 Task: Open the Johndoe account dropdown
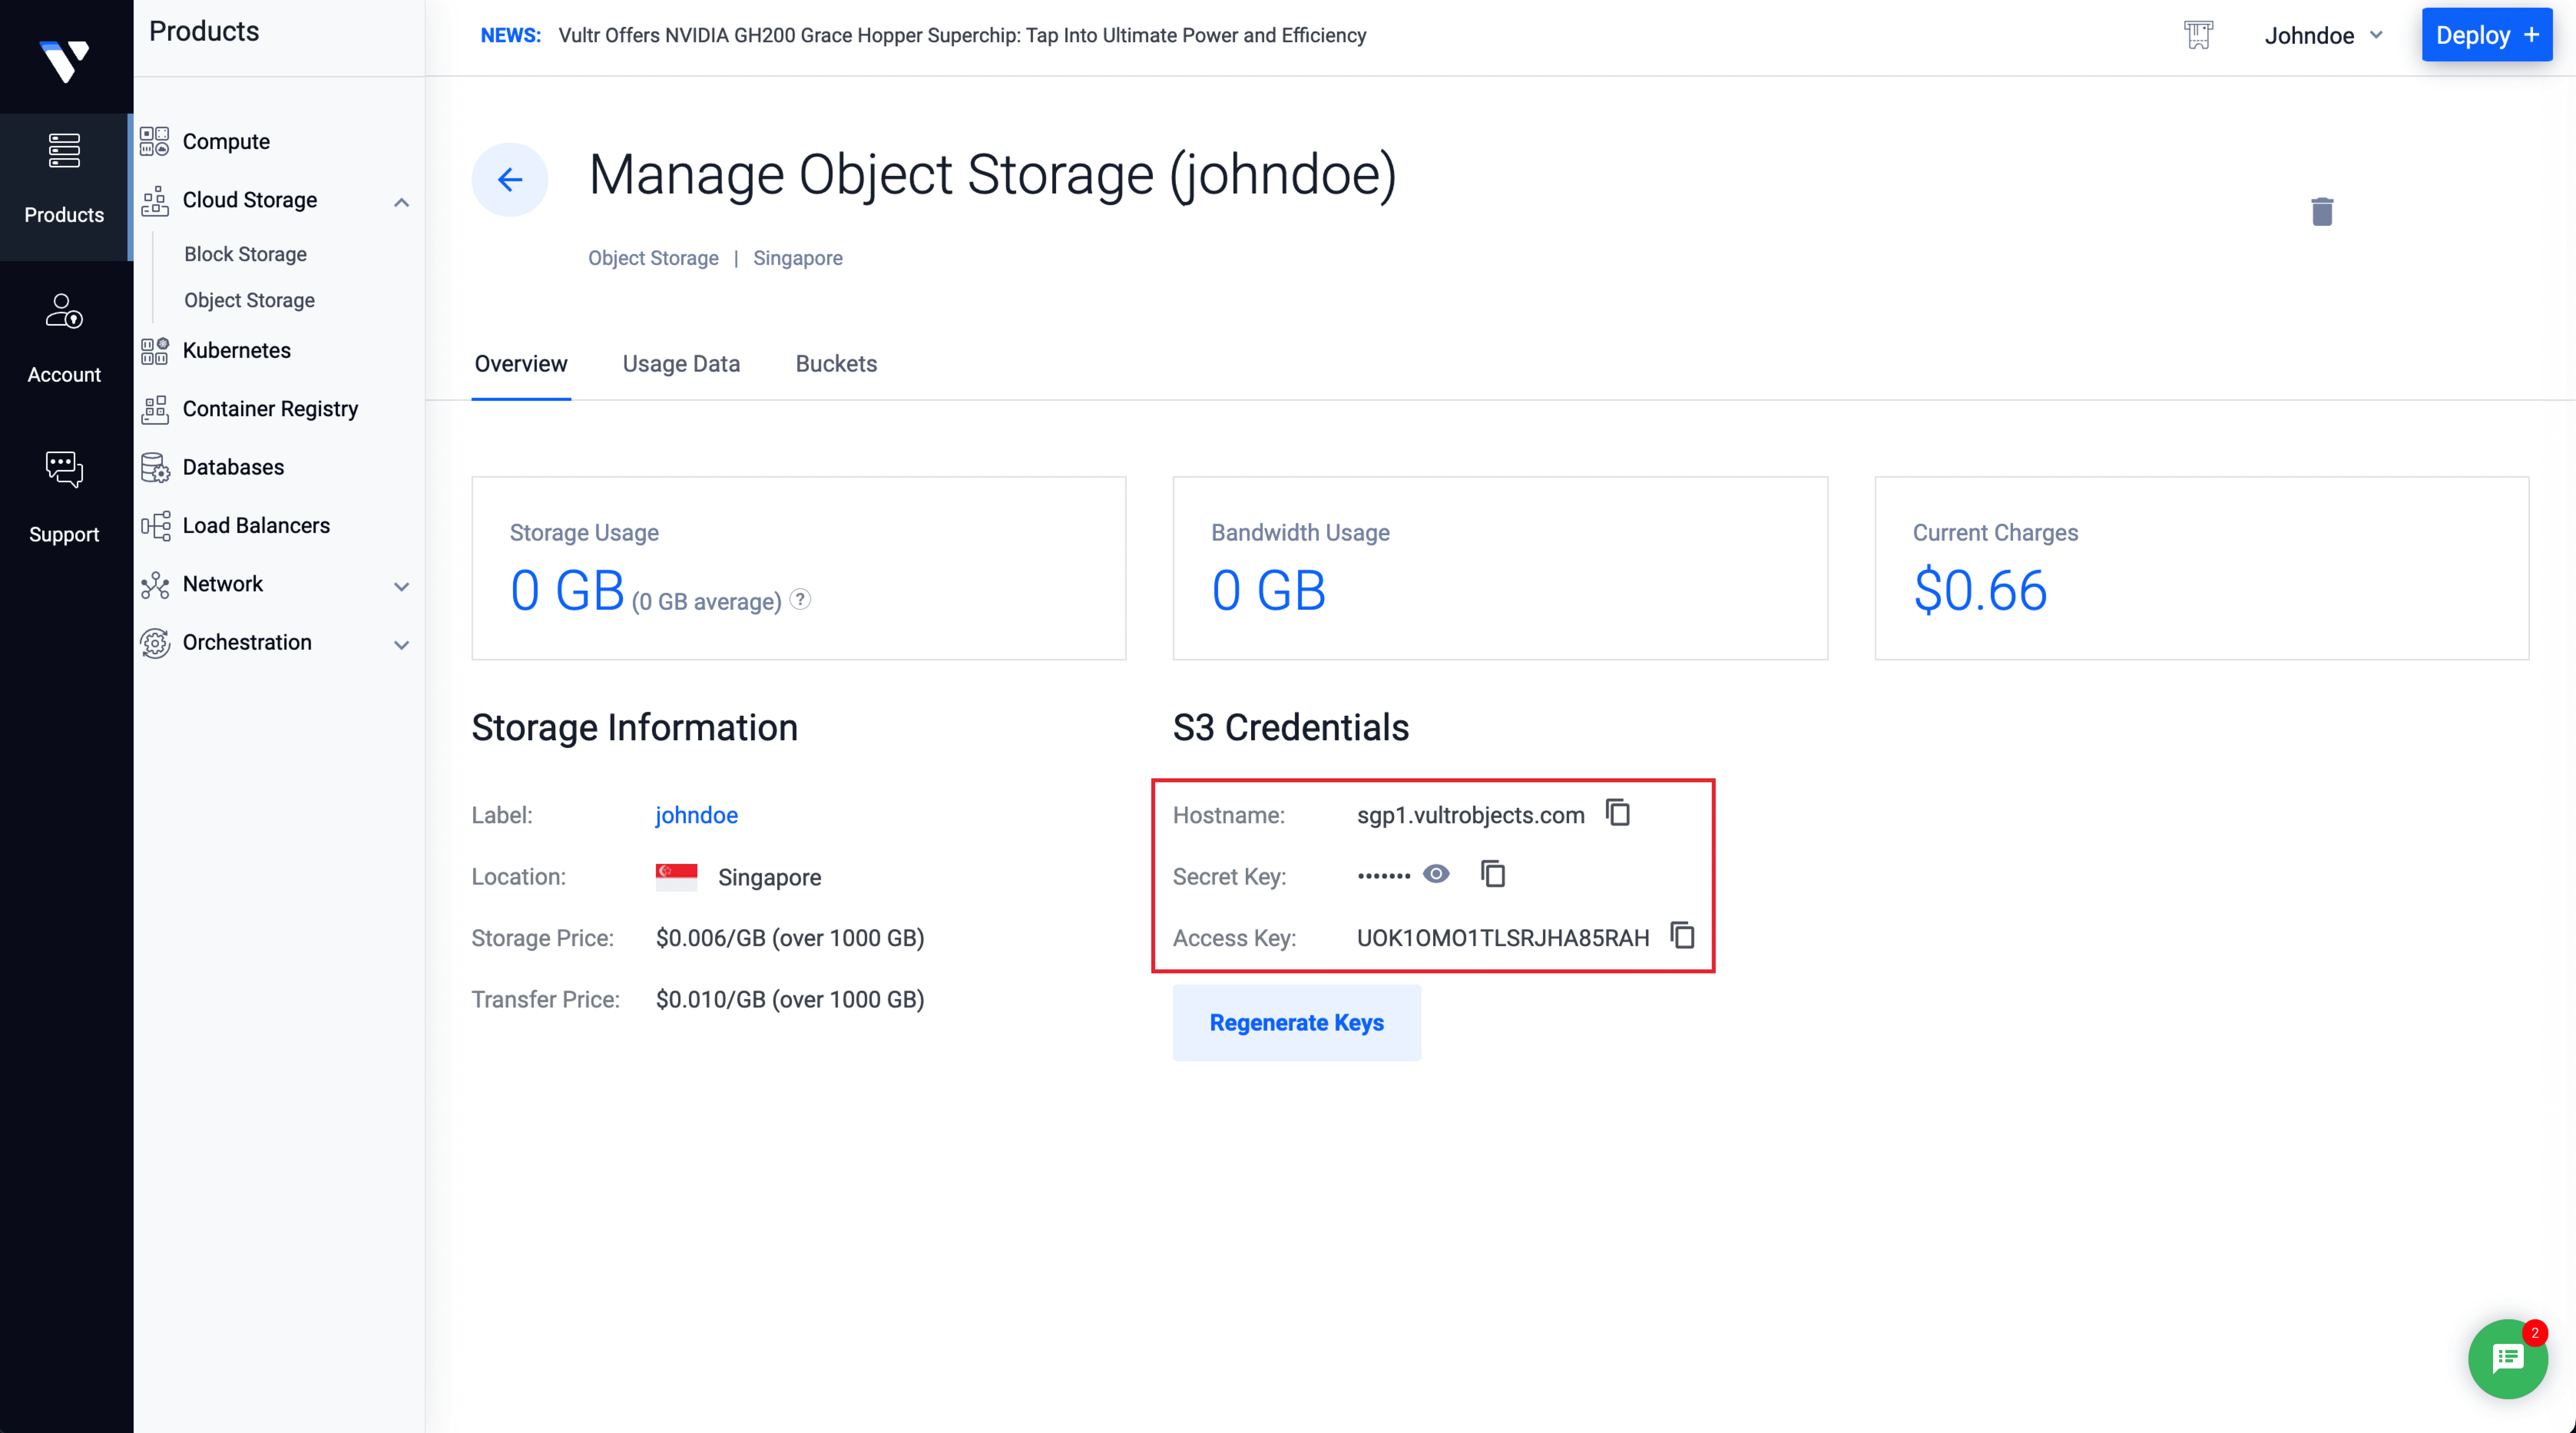point(2324,35)
